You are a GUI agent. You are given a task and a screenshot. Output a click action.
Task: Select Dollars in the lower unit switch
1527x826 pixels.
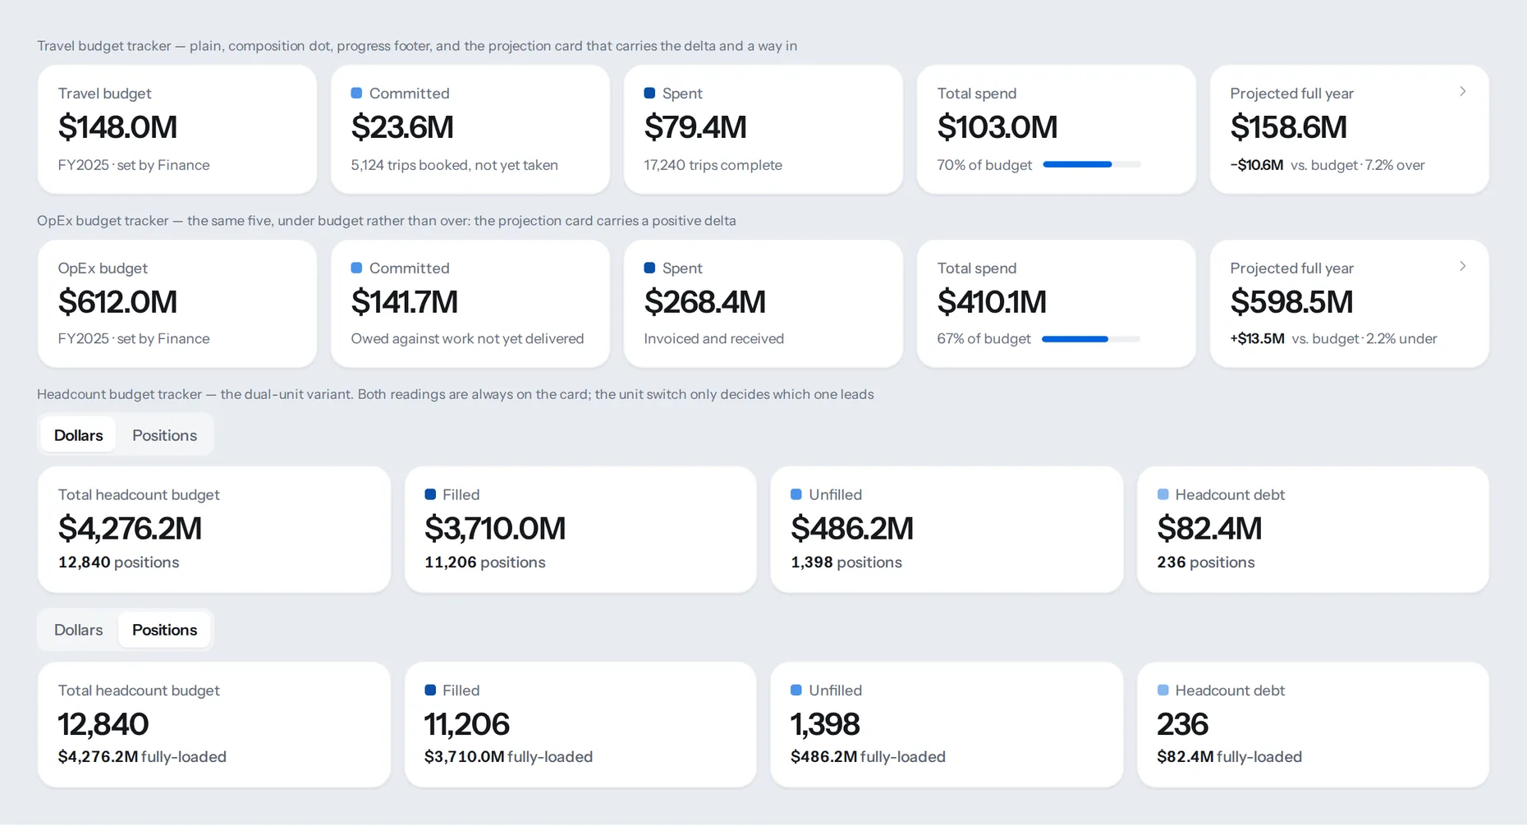click(79, 630)
